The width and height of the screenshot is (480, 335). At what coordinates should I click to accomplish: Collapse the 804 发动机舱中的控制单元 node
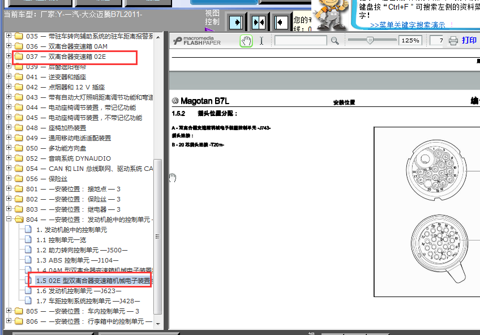tap(8, 219)
